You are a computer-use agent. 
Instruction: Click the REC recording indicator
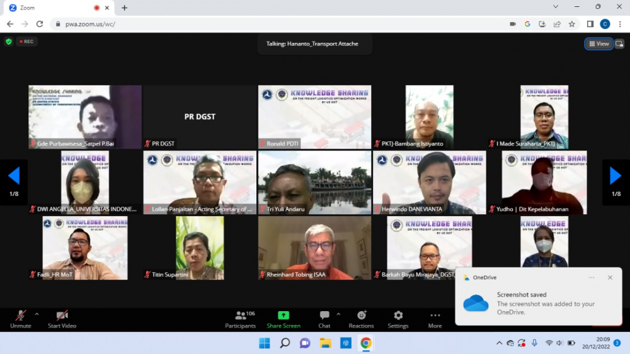(26, 42)
